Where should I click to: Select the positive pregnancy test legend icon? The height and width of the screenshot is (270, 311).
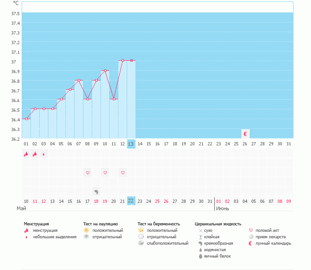click(141, 230)
